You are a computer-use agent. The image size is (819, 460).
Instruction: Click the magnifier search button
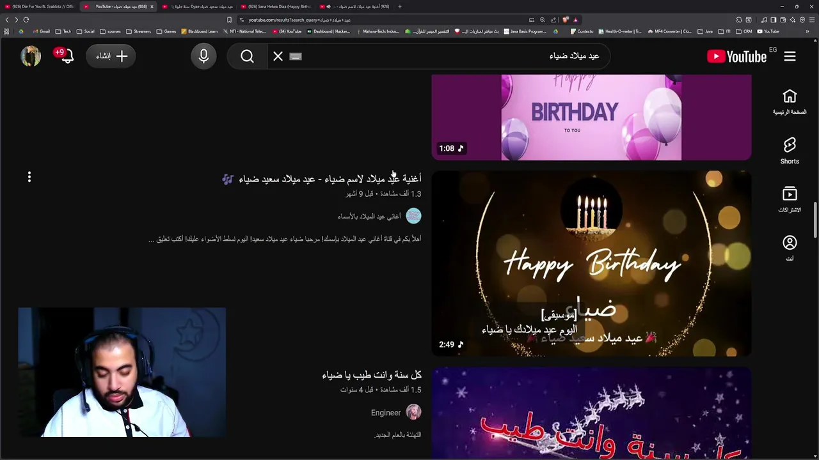(x=248, y=56)
